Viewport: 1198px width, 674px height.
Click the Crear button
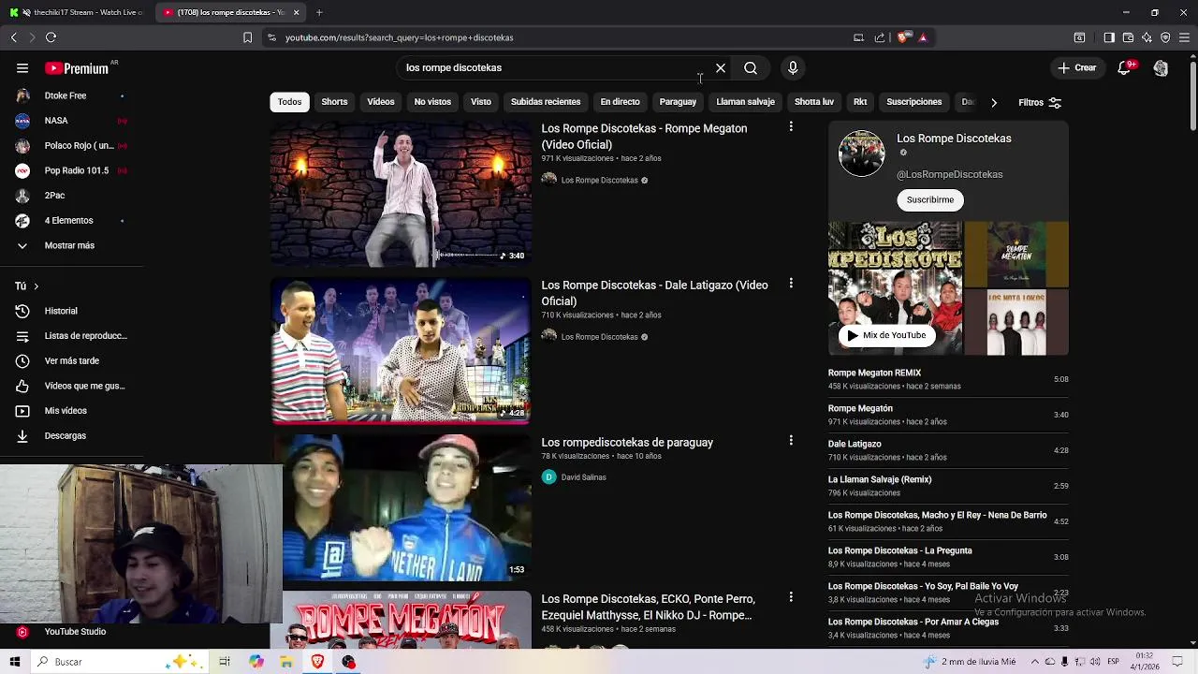tap(1076, 68)
